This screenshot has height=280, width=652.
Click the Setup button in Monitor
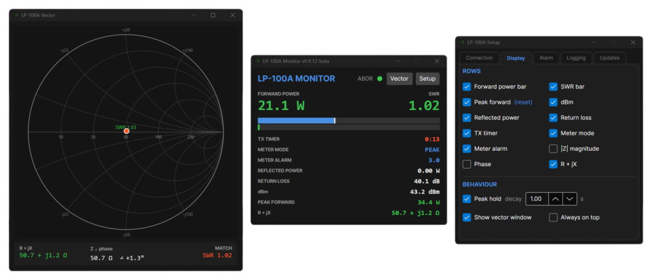click(x=427, y=78)
